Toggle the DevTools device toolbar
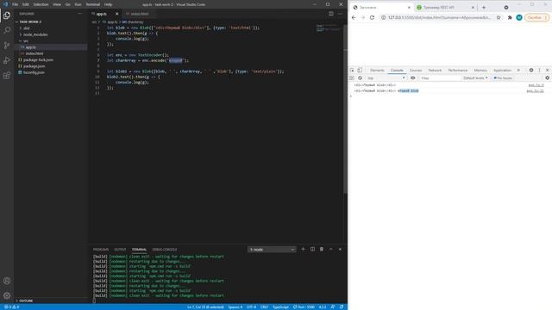552x310 pixels. click(x=360, y=71)
